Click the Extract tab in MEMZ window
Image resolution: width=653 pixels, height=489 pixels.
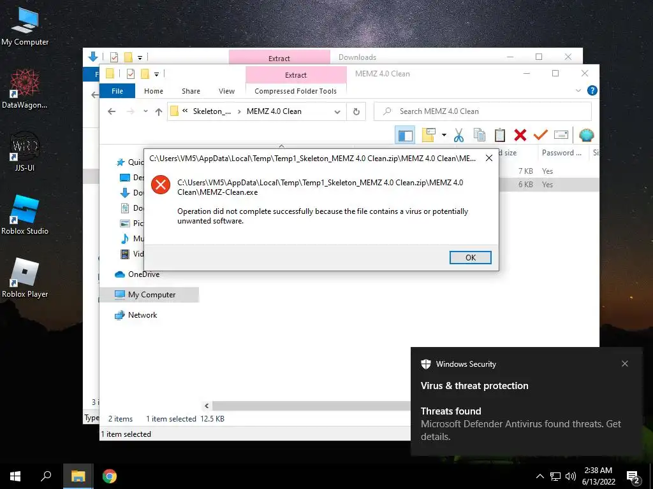coord(296,75)
